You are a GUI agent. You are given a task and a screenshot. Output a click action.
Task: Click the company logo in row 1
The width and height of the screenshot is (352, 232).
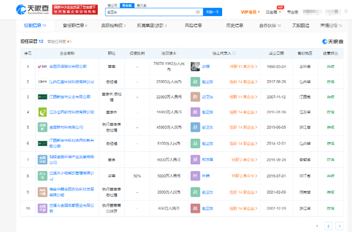pyautogui.click(x=42, y=67)
